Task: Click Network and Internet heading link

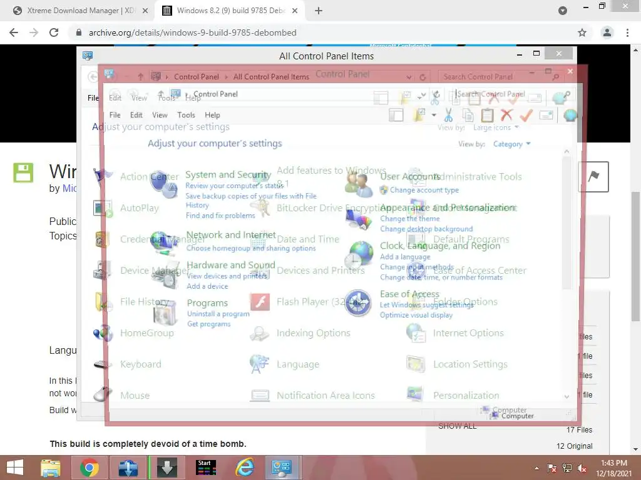Action: click(231, 235)
